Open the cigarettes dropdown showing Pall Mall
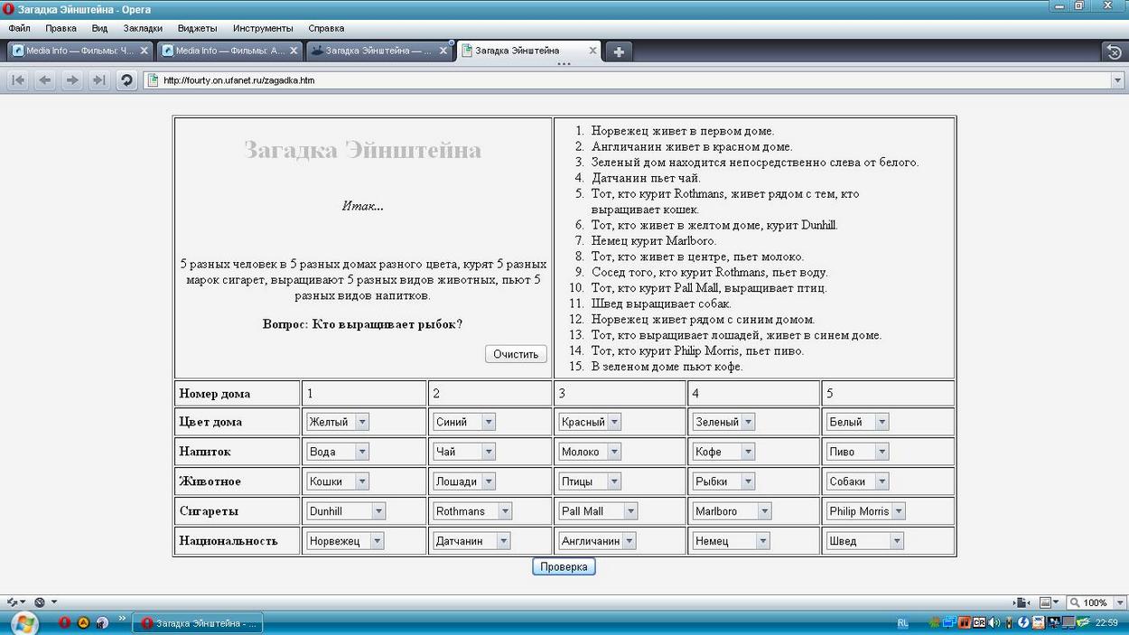The height and width of the screenshot is (635, 1129). point(598,511)
